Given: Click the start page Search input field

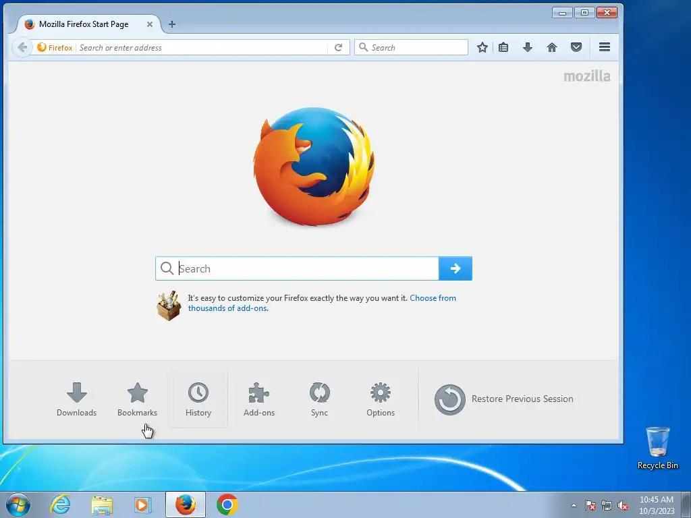Looking at the screenshot, I should pos(297,268).
